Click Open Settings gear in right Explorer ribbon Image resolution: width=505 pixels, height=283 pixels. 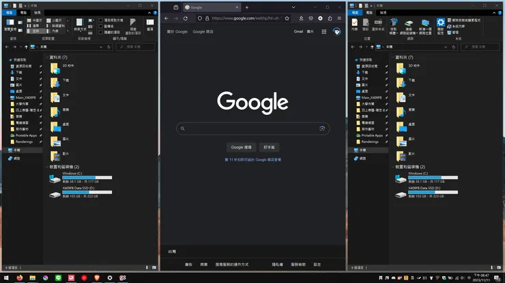(440, 27)
